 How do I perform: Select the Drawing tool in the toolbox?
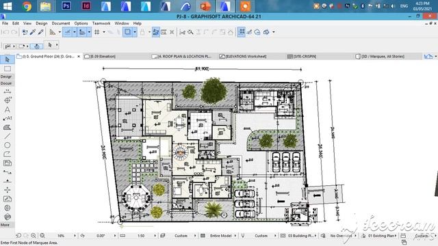tap(8, 163)
